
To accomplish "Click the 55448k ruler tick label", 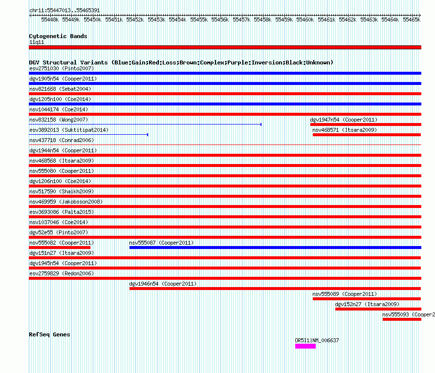I will click(x=50, y=20).
